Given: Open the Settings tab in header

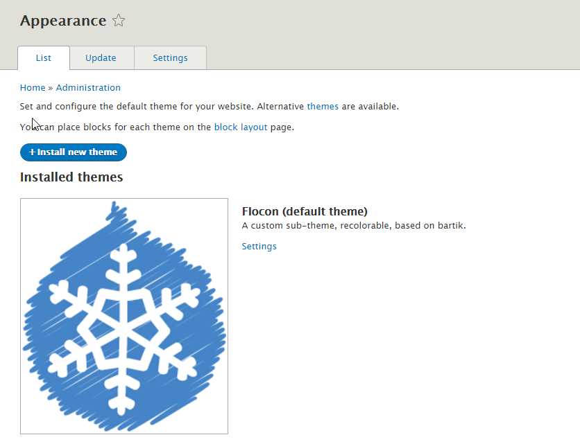Looking at the screenshot, I should [170, 58].
